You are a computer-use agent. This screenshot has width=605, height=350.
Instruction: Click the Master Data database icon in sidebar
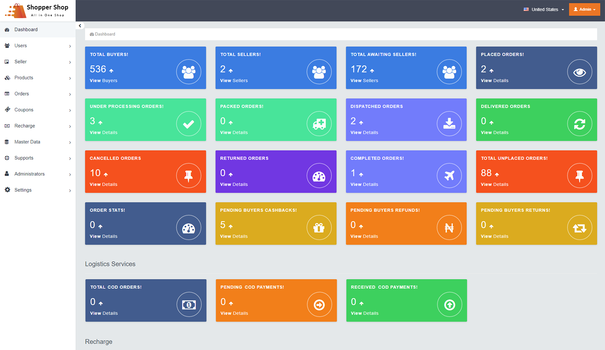(x=7, y=142)
